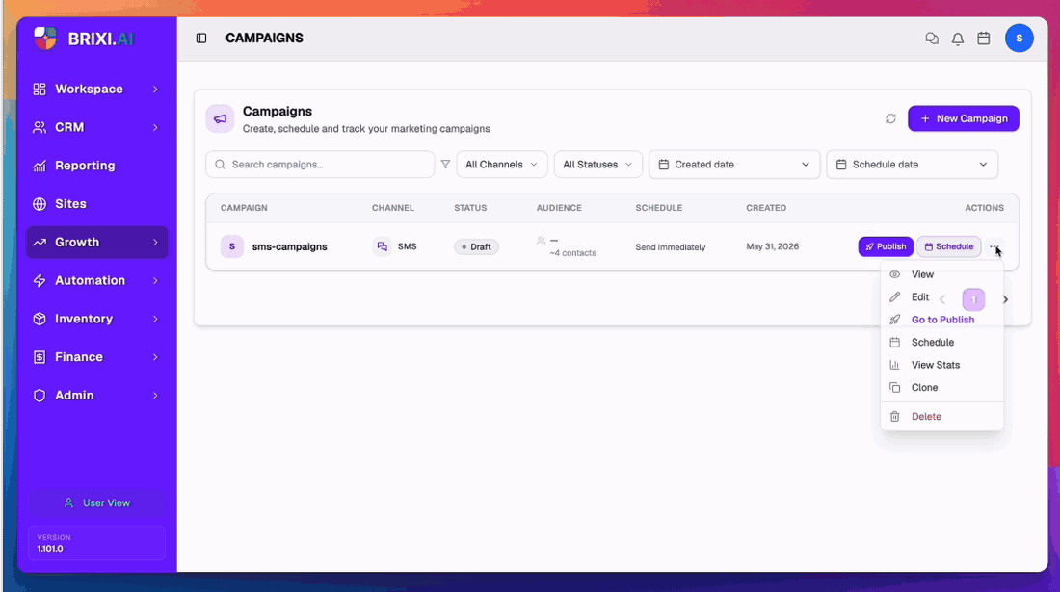Choose Clone menu item
This screenshot has width=1060, height=592.
coord(941,388)
